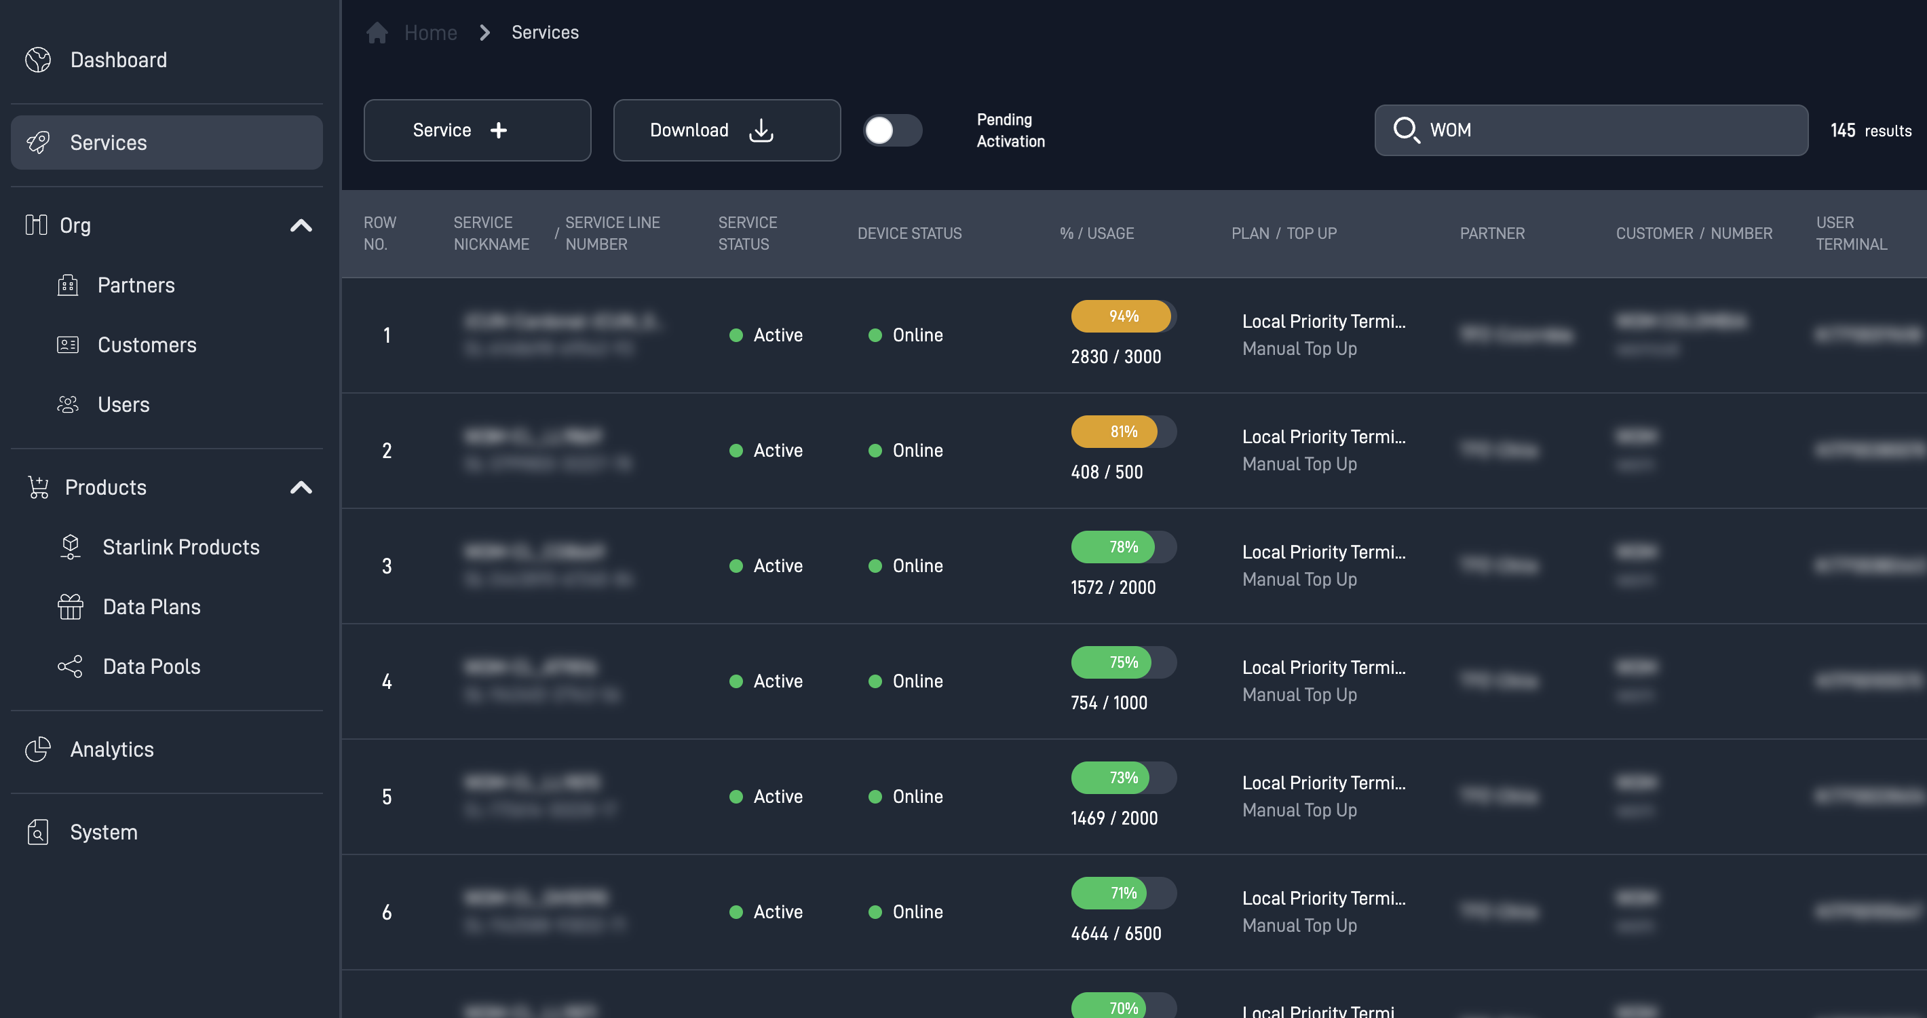Image resolution: width=1927 pixels, height=1018 pixels.
Task: Open Partners via its building icon
Action: point(68,285)
